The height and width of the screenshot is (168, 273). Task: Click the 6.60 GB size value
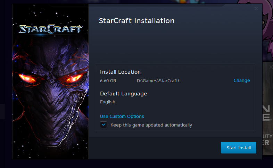click(x=108, y=81)
